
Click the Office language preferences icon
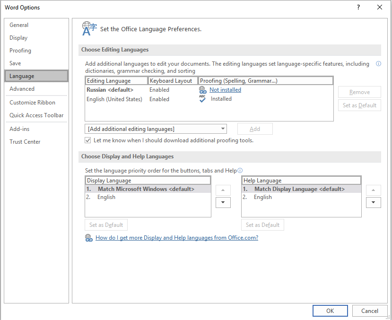click(89, 28)
